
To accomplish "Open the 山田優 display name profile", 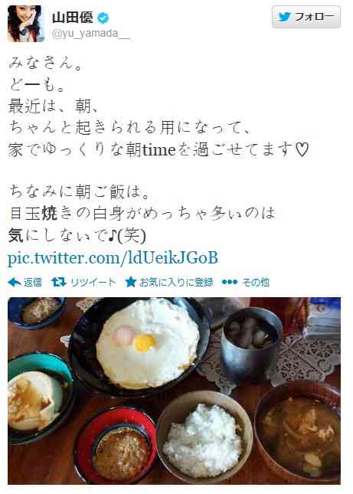I will pos(73,18).
